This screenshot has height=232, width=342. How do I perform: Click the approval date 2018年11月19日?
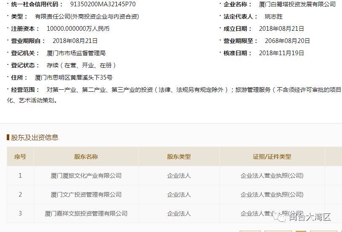pyautogui.click(x=281, y=53)
